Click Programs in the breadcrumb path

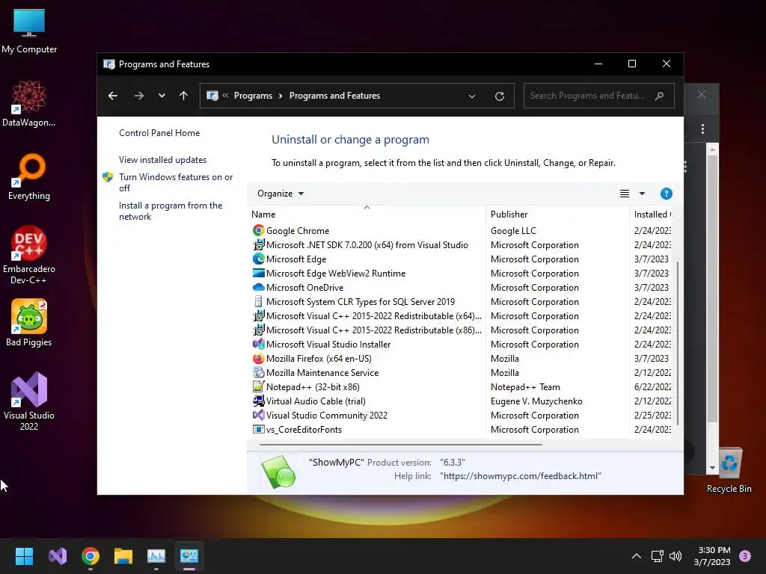(253, 96)
